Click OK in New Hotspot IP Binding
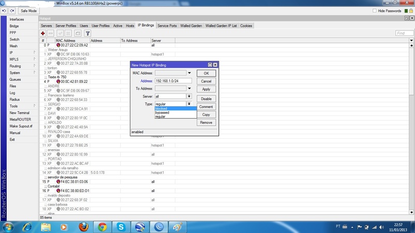 (x=206, y=73)
